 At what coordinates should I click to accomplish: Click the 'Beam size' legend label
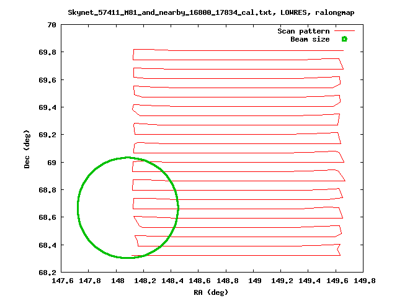click(x=310, y=39)
